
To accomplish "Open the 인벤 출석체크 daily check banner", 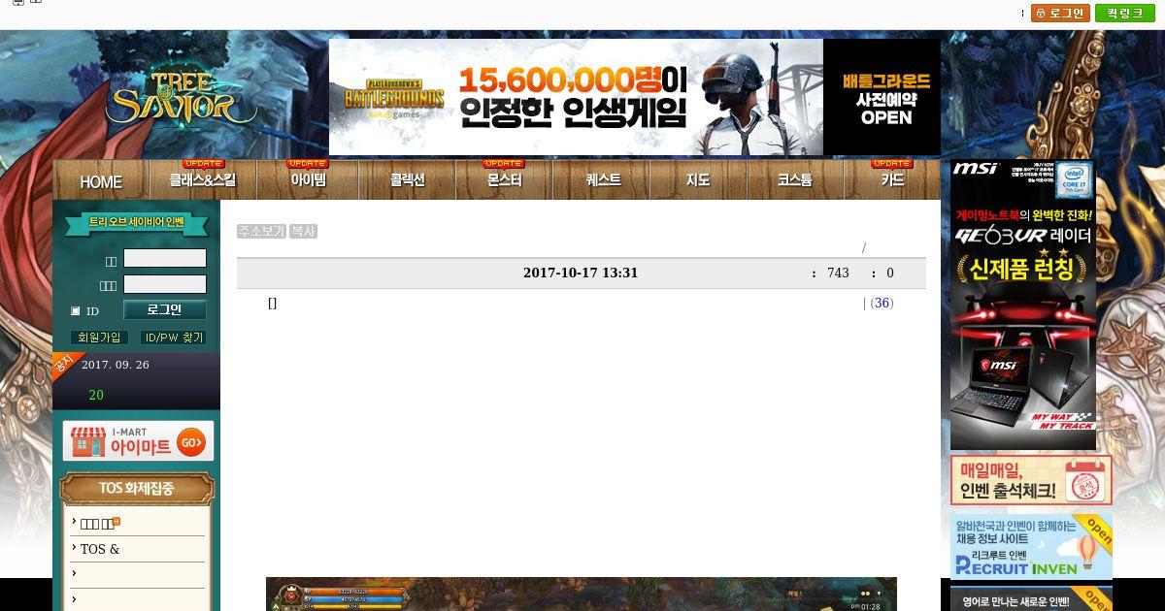I will coord(1031,480).
